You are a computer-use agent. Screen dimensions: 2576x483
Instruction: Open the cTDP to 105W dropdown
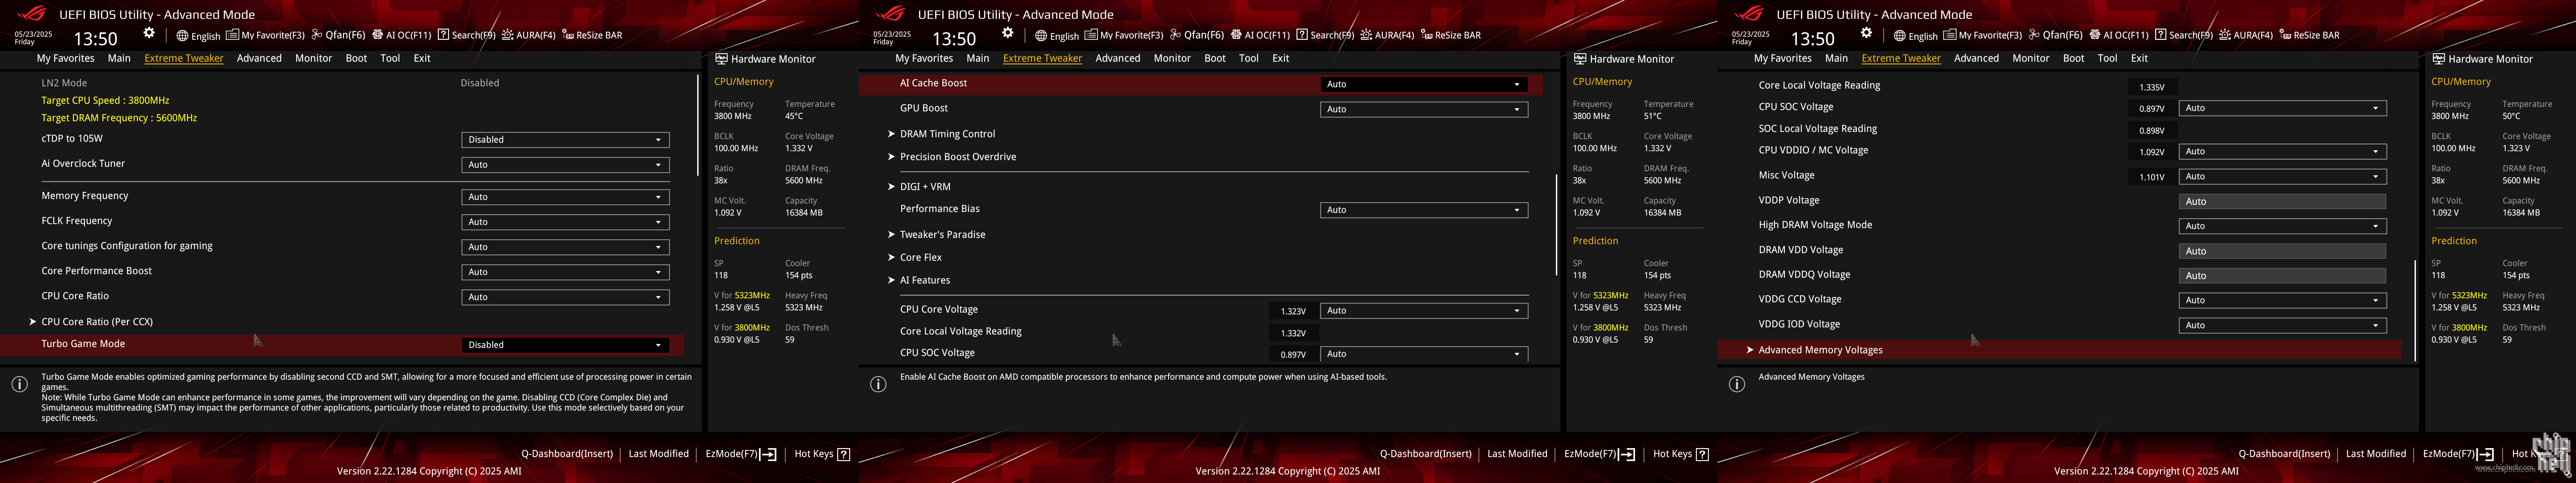click(x=565, y=140)
